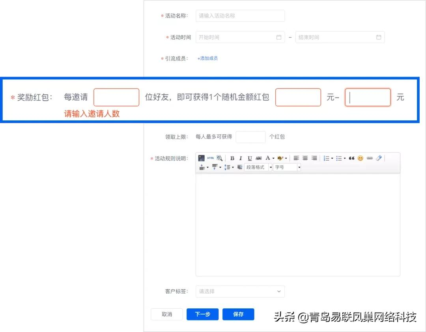Insert a blockquote in the editor
Viewport: 426px width, 332px height.
click(351, 158)
